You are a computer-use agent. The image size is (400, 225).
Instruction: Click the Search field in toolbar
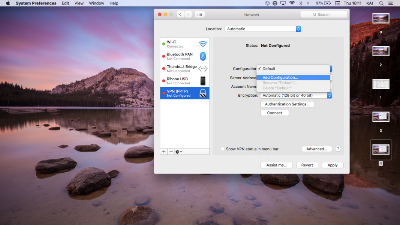pyautogui.click(x=324, y=15)
